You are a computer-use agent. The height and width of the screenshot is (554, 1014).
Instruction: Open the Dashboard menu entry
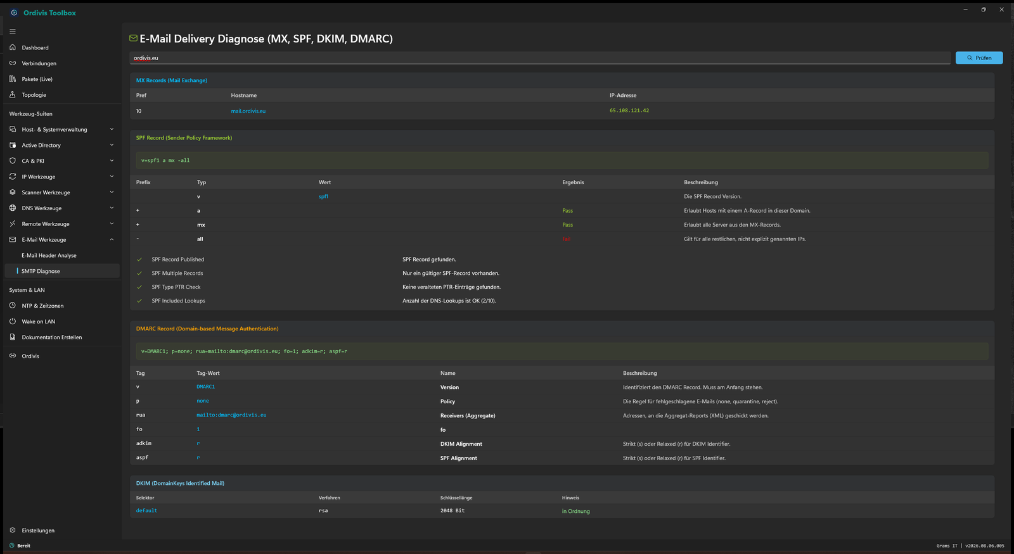pyautogui.click(x=62, y=47)
